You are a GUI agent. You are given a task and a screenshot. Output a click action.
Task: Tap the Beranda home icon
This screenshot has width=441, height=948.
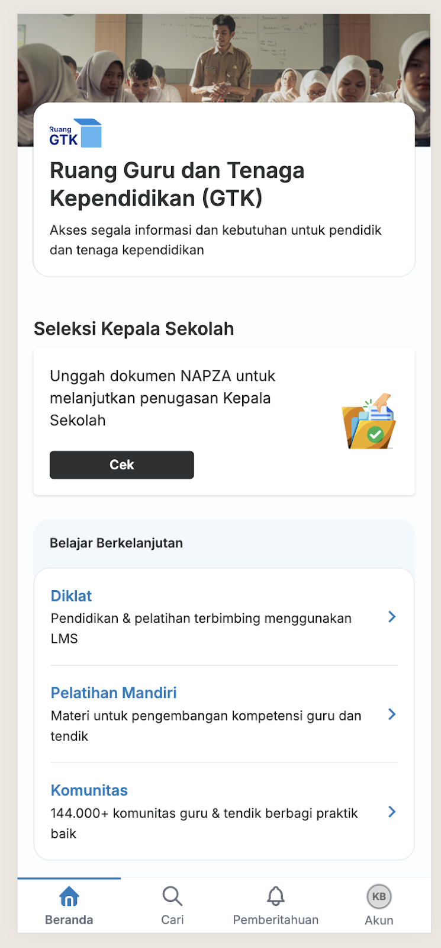pos(69,896)
